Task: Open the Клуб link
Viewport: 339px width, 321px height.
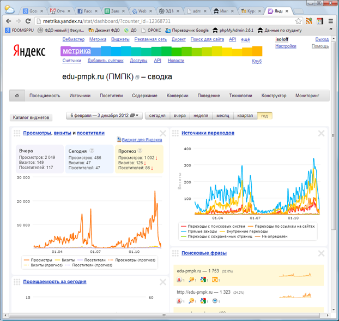Action: pos(257,61)
